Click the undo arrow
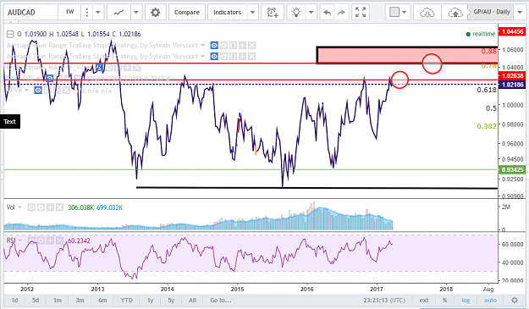 (x=327, y=13)
